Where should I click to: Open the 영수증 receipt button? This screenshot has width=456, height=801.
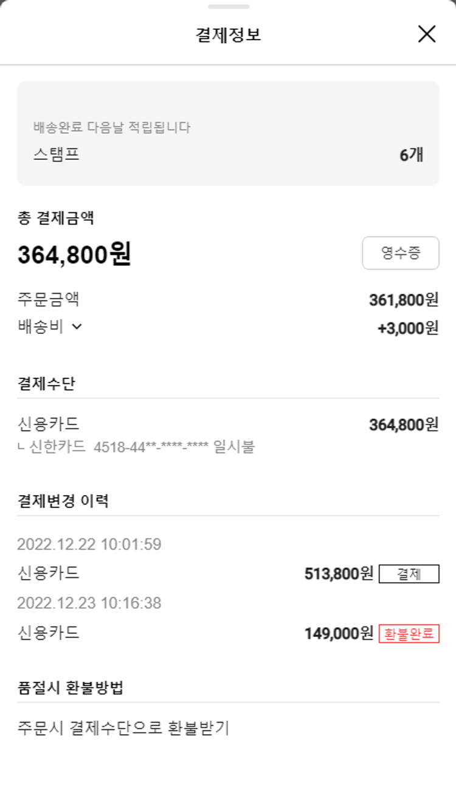(x=400, y=253)
